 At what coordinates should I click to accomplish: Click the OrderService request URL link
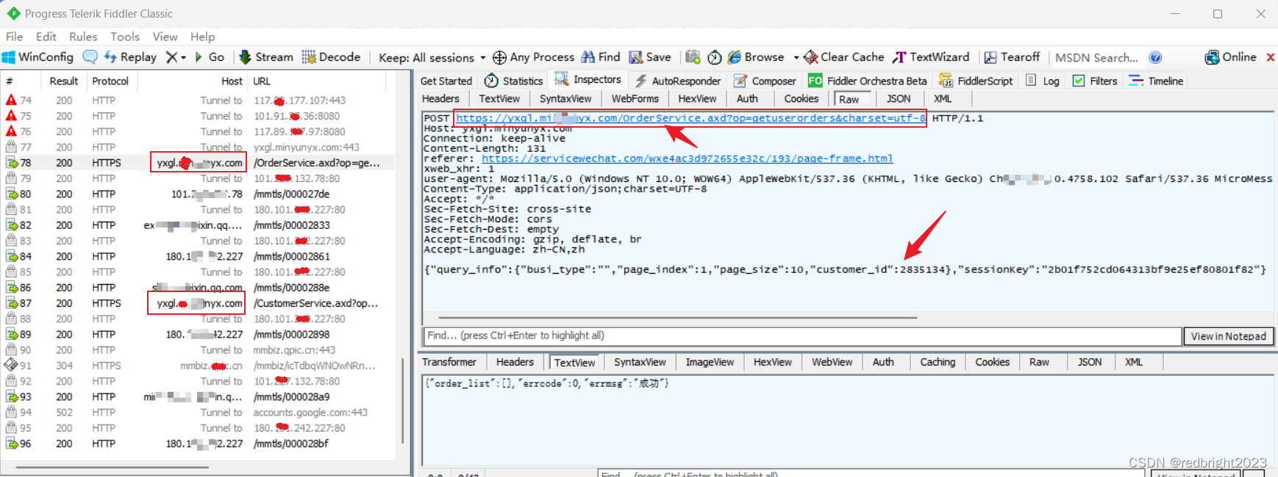pos(690,118)
